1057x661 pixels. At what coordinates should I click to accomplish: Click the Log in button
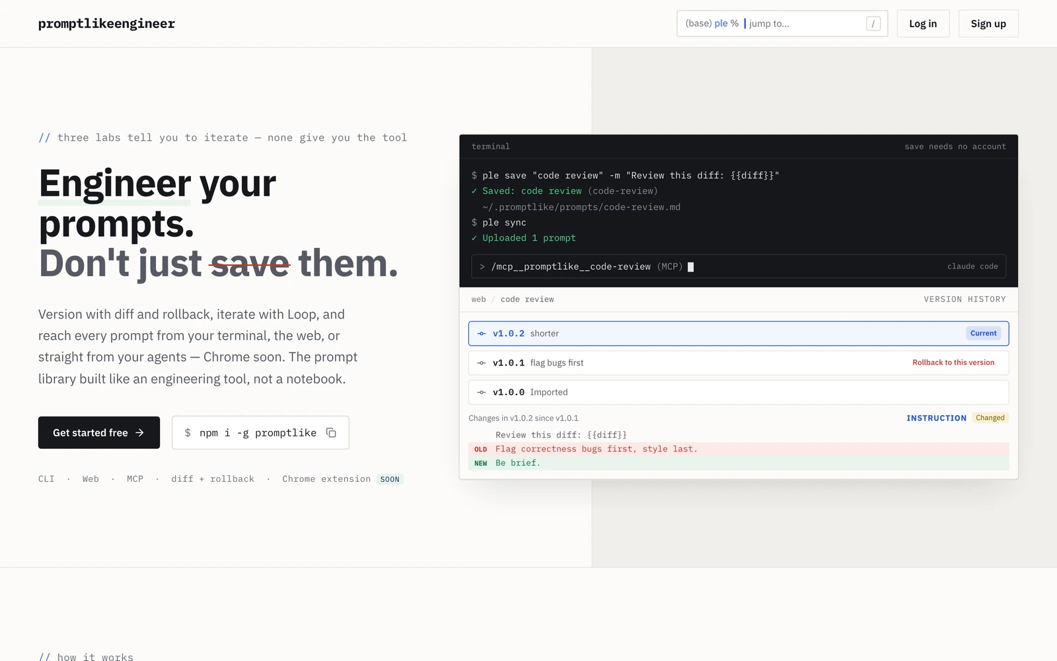923,24
